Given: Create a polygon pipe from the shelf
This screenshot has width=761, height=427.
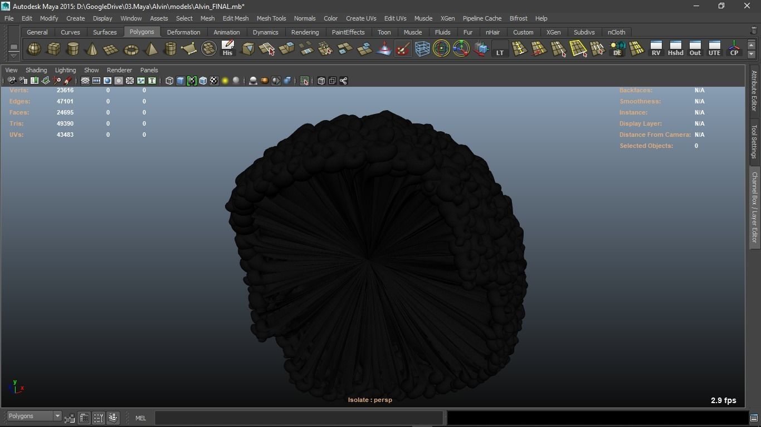Looking at the screenshot, I should tap(170, 49).
